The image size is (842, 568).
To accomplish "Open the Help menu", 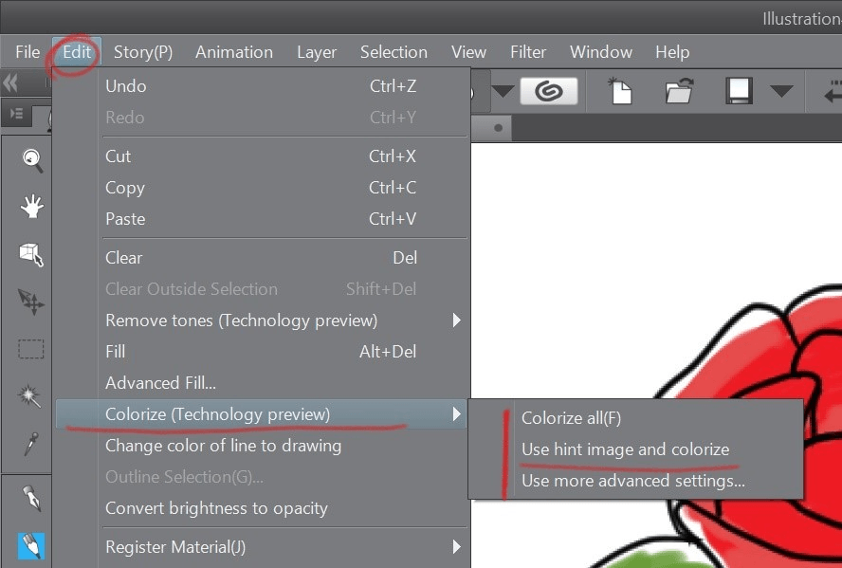I will click(x=672, y=52).
